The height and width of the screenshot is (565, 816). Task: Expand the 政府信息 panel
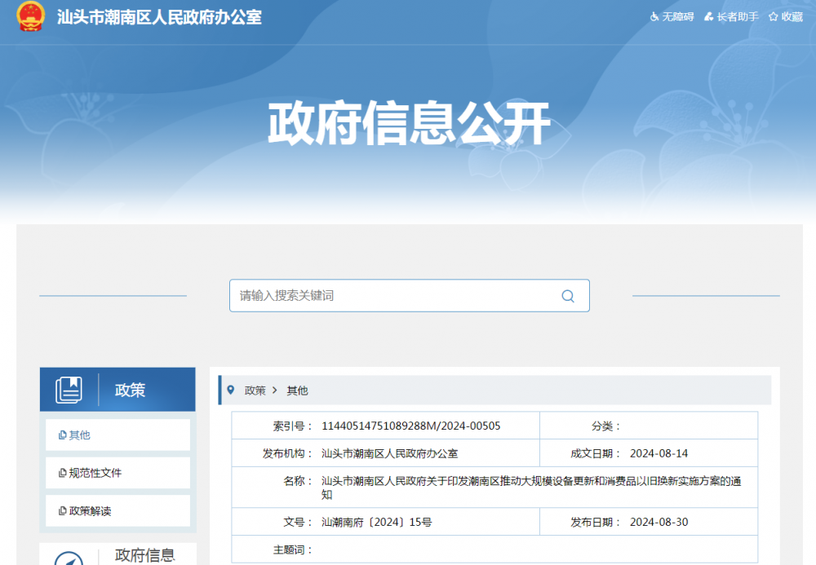click(146, 554)
